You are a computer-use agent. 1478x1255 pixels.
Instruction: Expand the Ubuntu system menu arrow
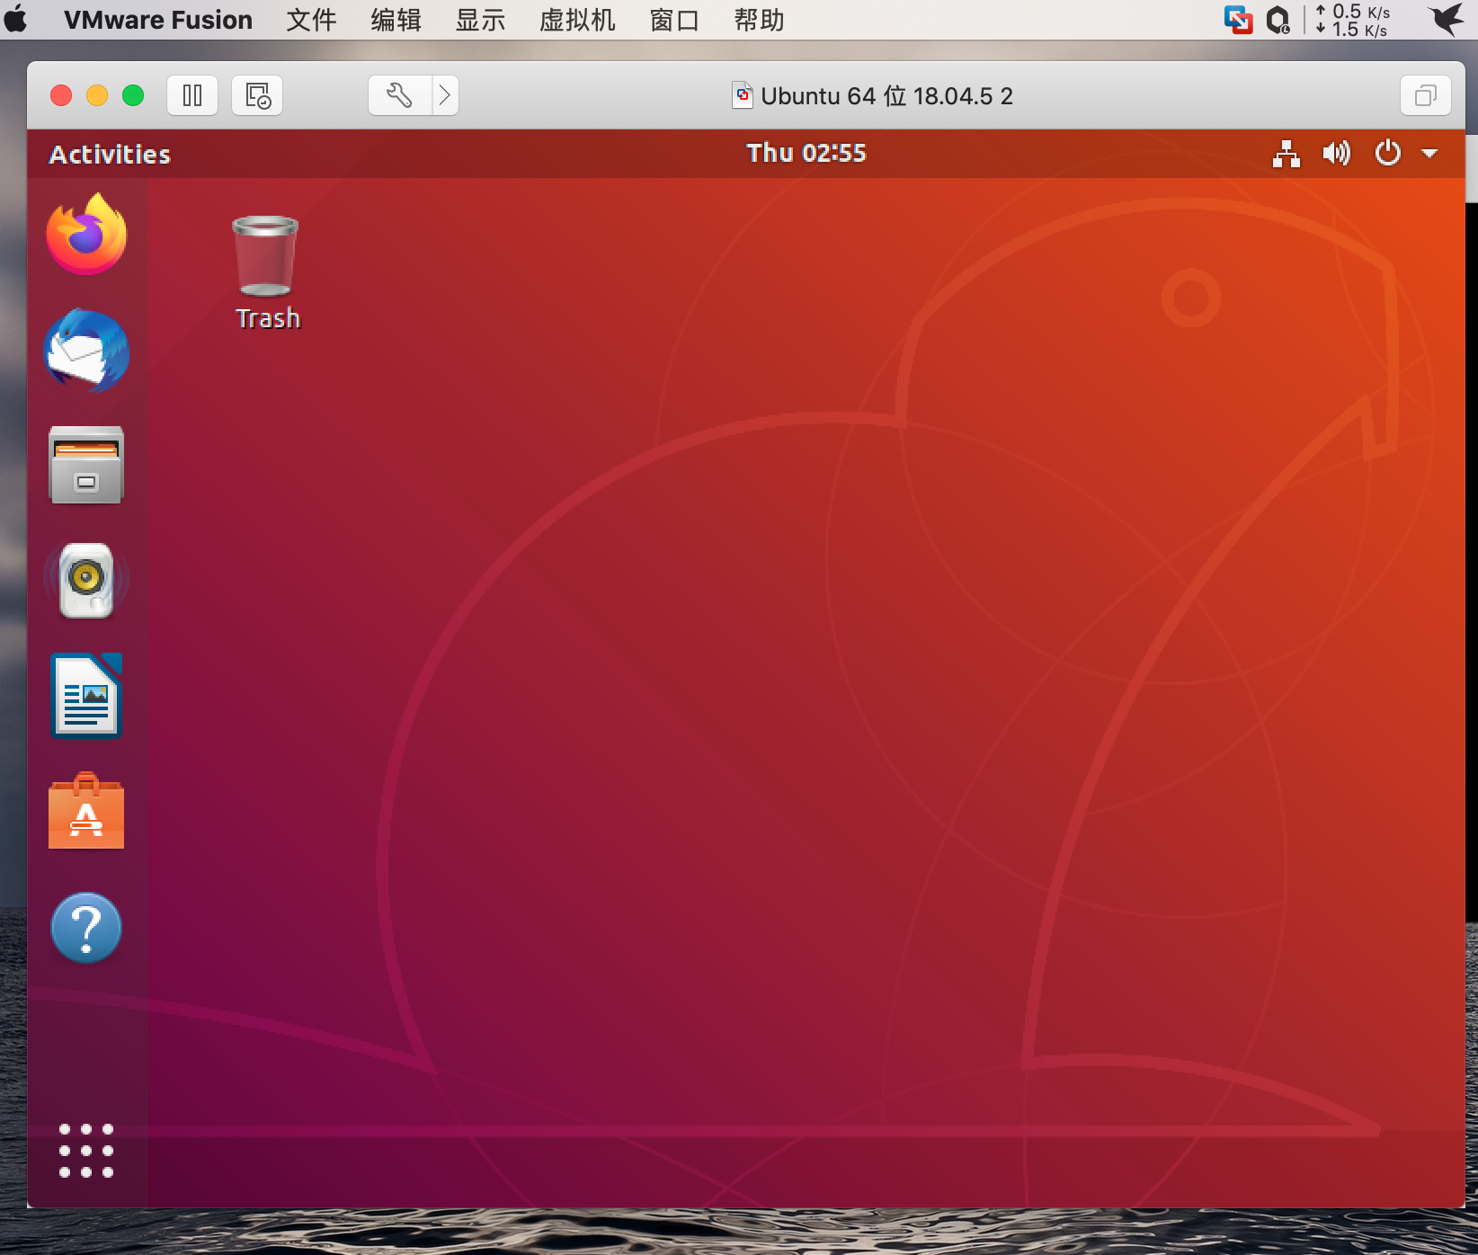click(x=1429, y=154)
